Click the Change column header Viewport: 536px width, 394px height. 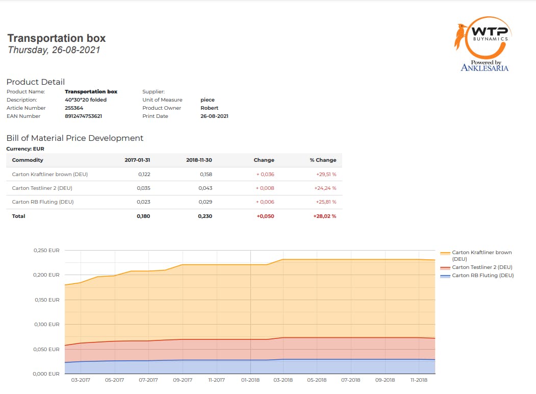[264, 160]
